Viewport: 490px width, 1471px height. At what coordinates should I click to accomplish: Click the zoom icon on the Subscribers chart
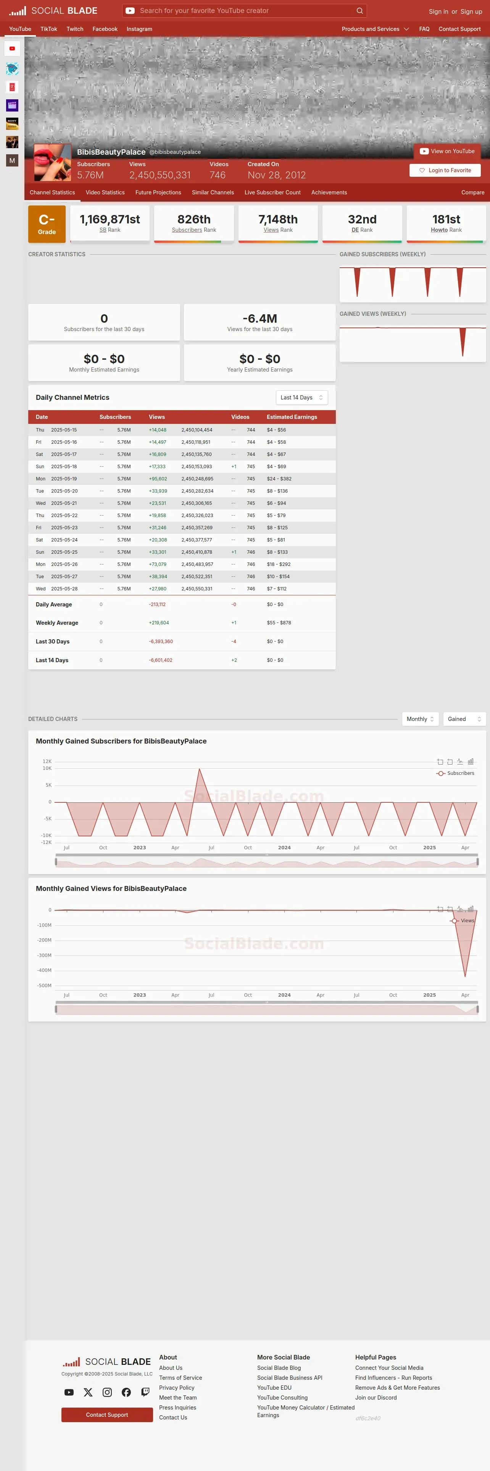(x=440, y=762)
